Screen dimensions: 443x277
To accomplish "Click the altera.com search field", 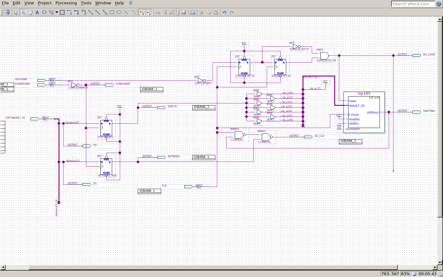I will coord(413,4).
